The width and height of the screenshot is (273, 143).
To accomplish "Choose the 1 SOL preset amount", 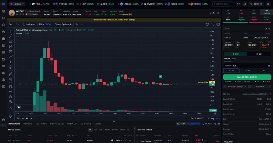I will [x=263, y=70].
